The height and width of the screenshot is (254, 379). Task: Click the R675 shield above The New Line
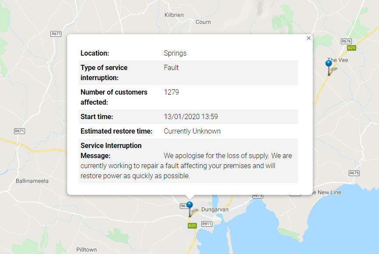click(x=354, y=173)
